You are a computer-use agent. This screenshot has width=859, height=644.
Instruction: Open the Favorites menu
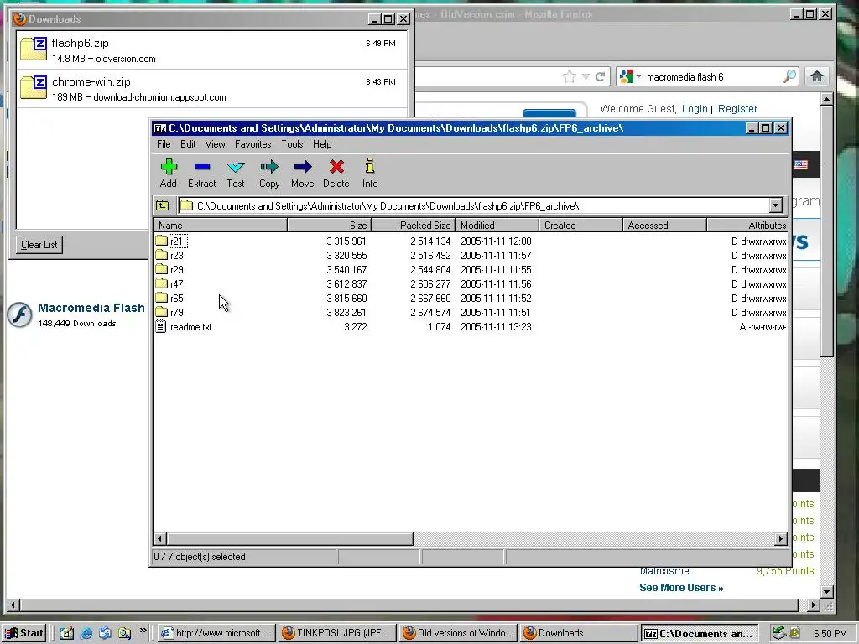point(253,144)
